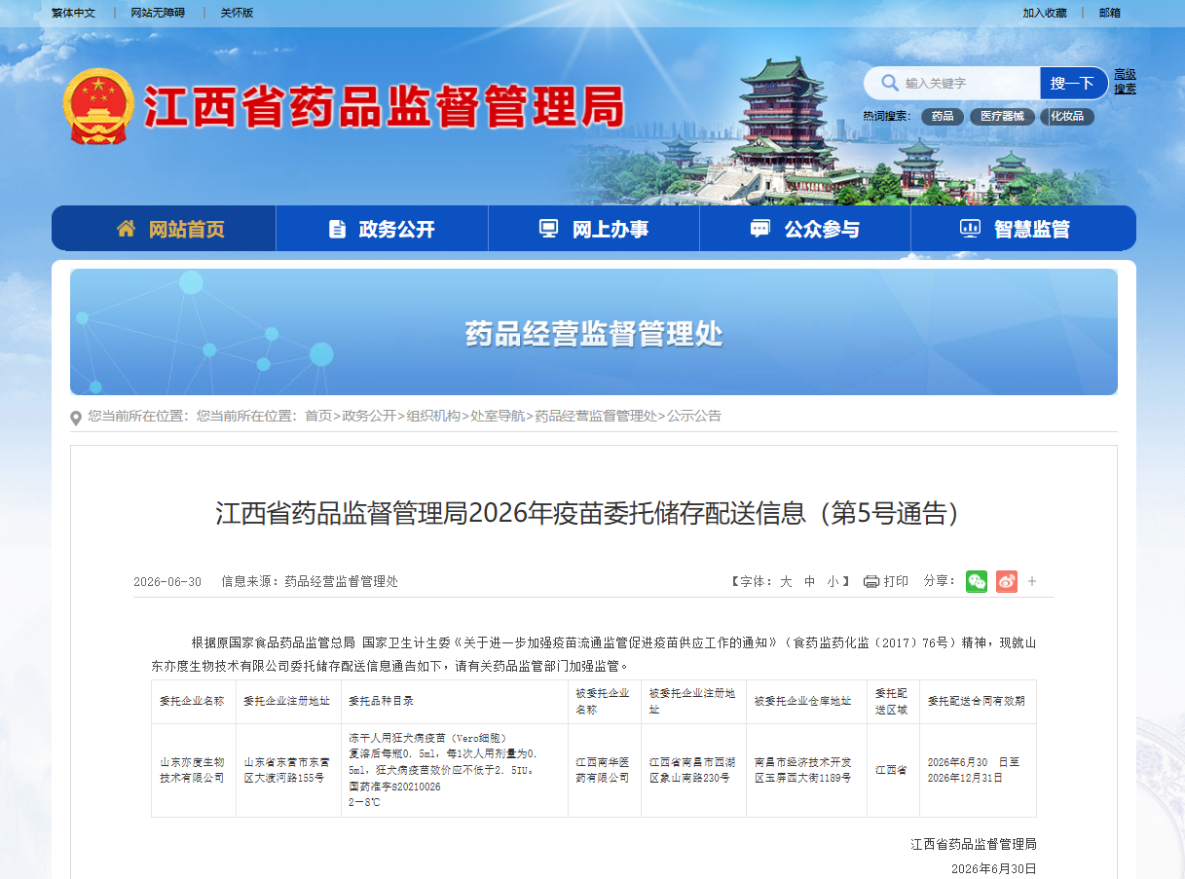Go to 药品经营监督管理处 in breadcrumb
This screenshot has height=879, width=1185.
click(596, 416)
